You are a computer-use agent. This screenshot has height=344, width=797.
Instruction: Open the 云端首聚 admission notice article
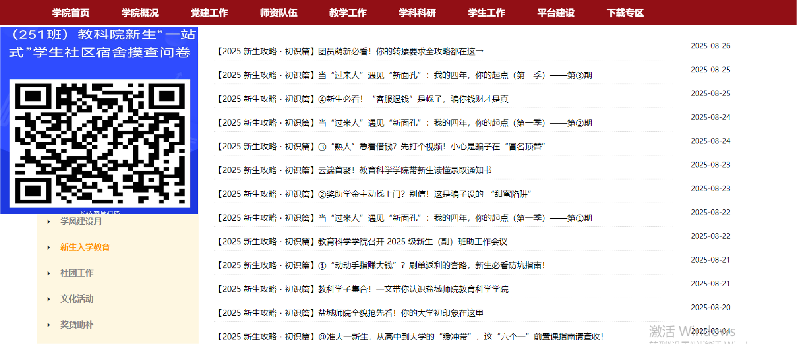click(x=355, y=170)
